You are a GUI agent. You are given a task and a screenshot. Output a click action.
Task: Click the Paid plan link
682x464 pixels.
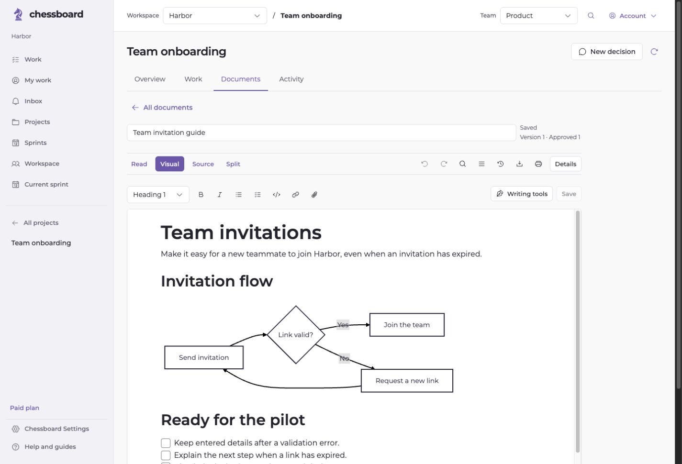point(25,408)
